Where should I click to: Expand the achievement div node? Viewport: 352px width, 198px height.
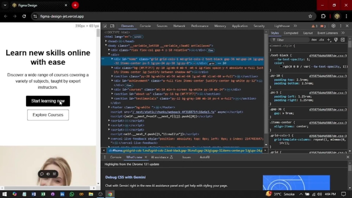112,81
